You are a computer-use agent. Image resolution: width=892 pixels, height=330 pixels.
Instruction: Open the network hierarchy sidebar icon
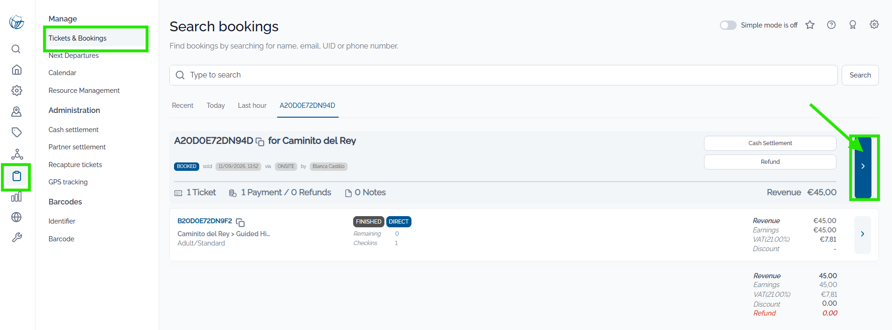pos(17,154)
